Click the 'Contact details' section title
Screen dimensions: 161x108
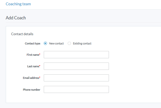(x=22, y=34)
